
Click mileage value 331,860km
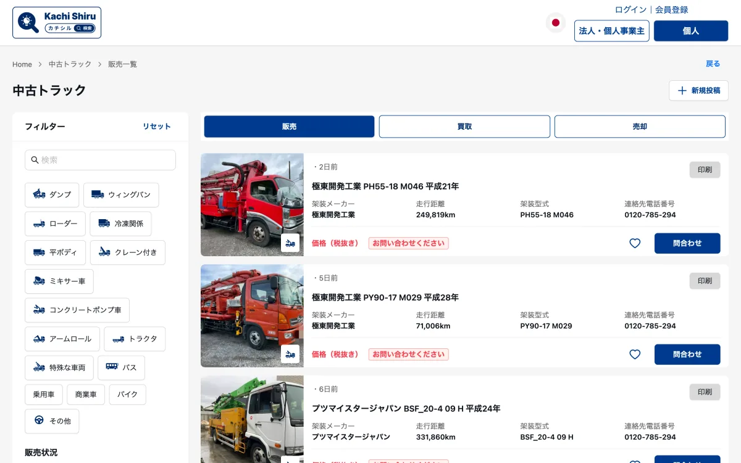coord(435,437)
